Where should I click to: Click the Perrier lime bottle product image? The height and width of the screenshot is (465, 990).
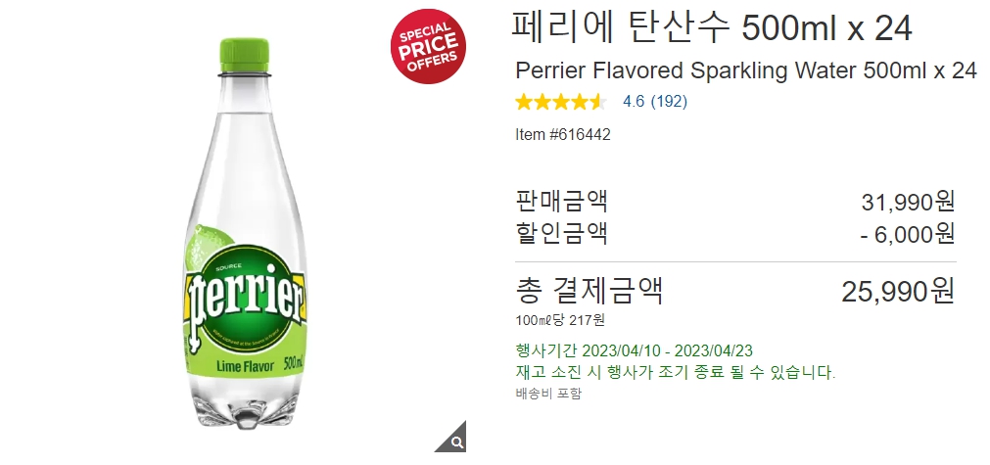(246, 233)
